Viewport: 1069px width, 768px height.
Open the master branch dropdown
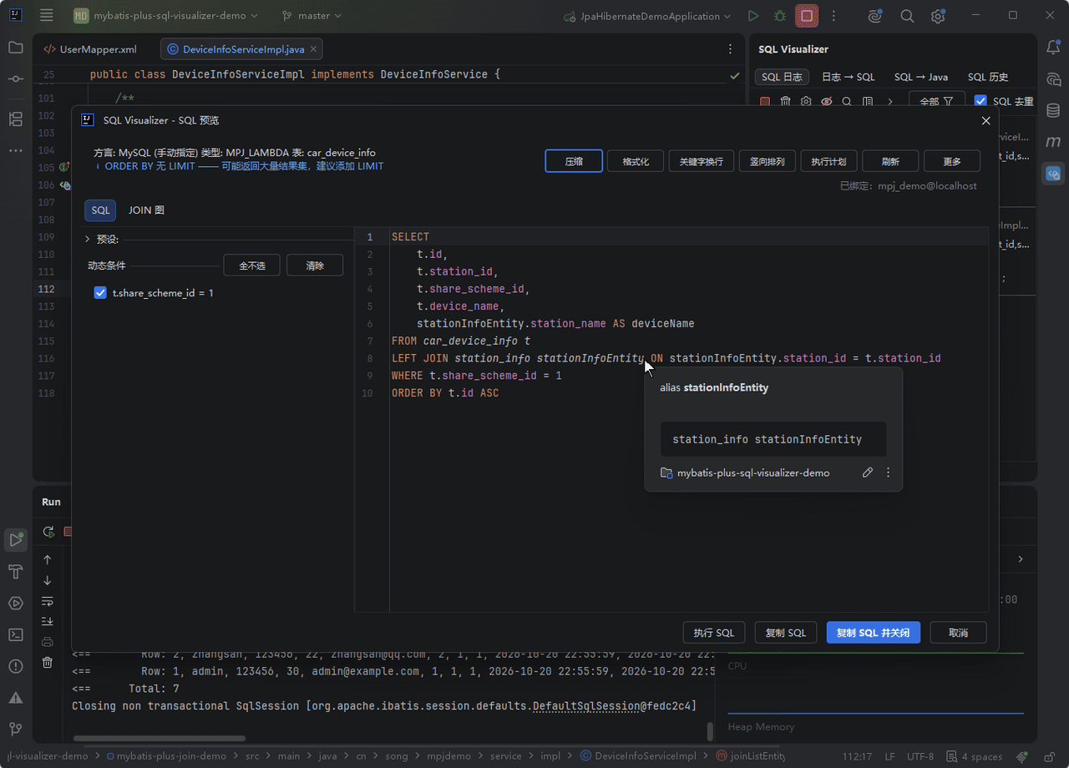(x=312, y=16)
